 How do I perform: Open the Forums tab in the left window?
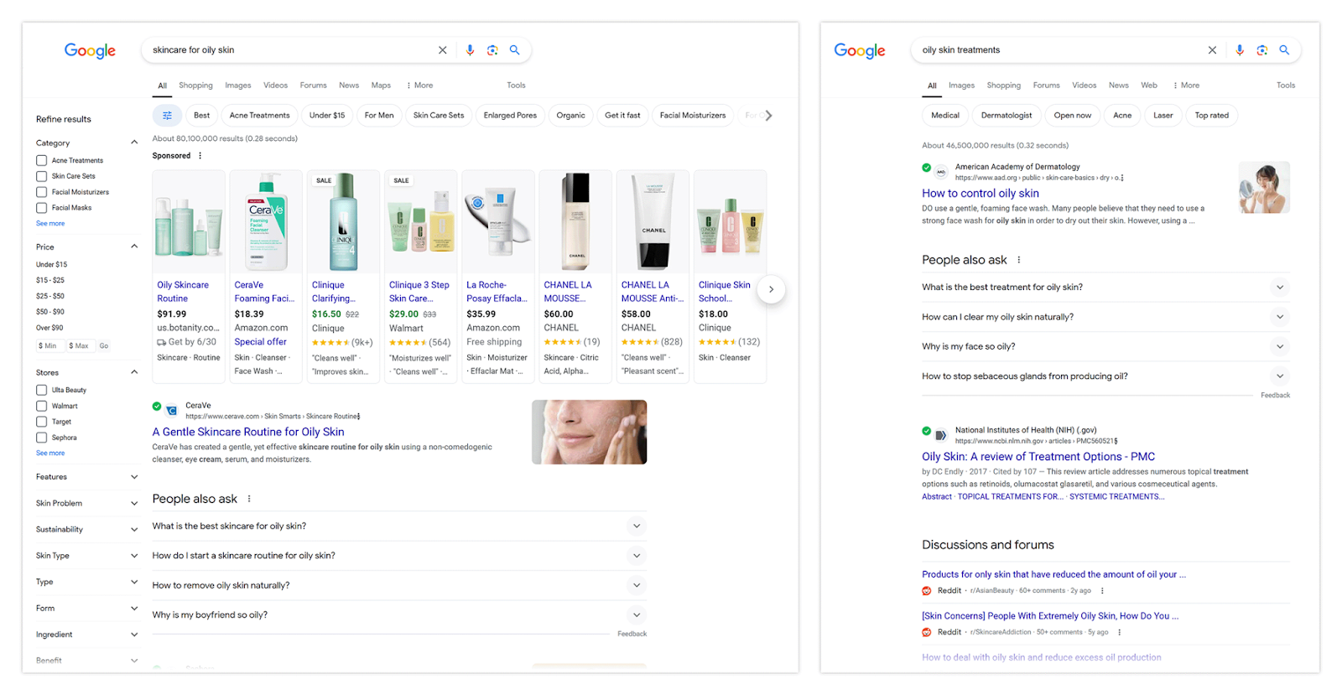pos(314,86)
